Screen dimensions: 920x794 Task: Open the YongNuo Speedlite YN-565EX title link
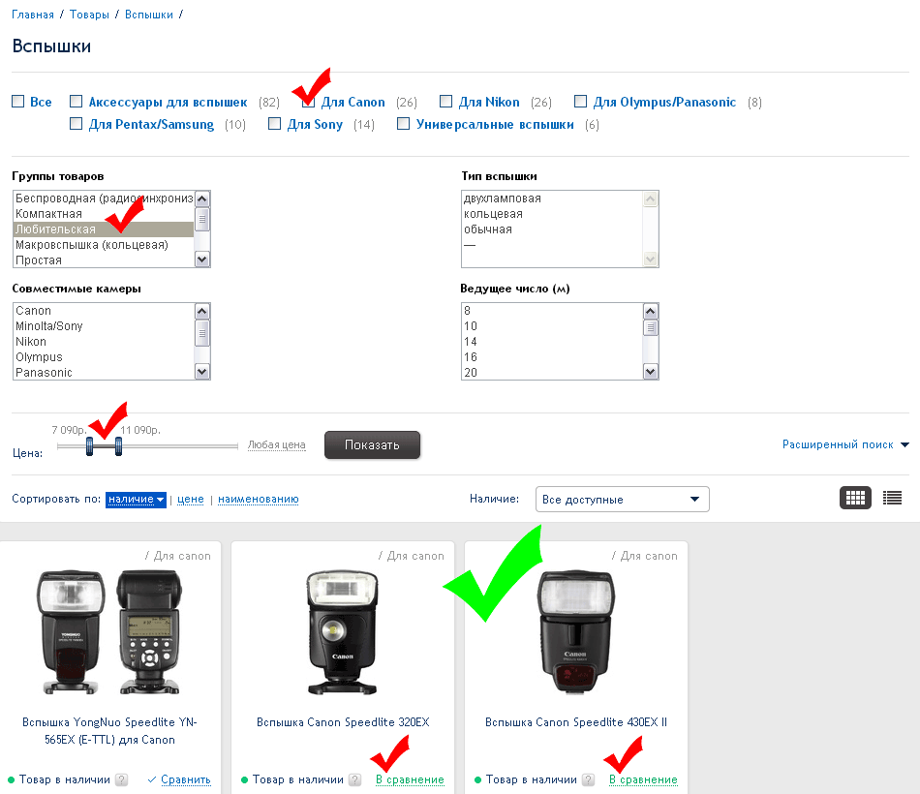109,731
